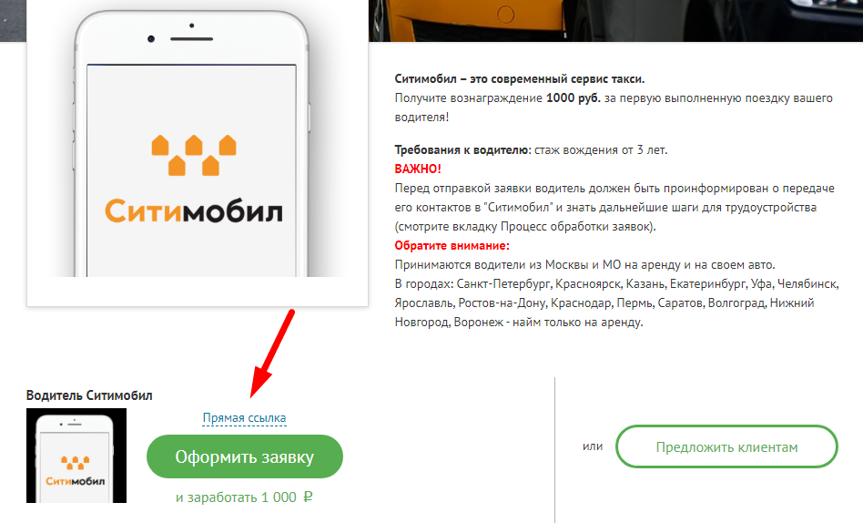
Task: Click the speaker grille on large phone mockup
Action: (x=191, y=39)
